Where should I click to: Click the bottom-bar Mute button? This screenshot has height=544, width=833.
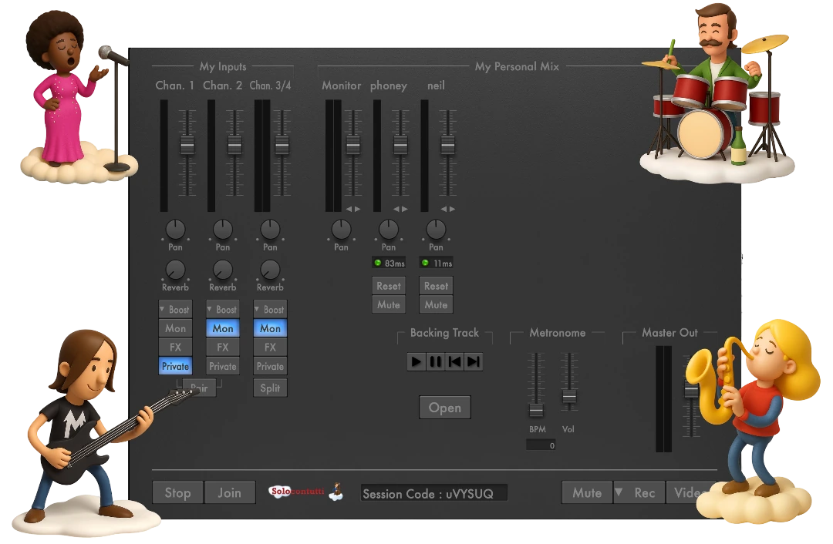tap(587, 492)
